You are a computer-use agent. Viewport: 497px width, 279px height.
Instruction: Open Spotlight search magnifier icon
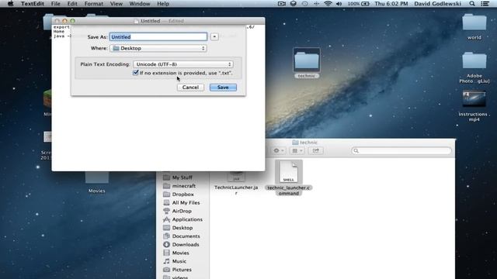coord(472,4)
